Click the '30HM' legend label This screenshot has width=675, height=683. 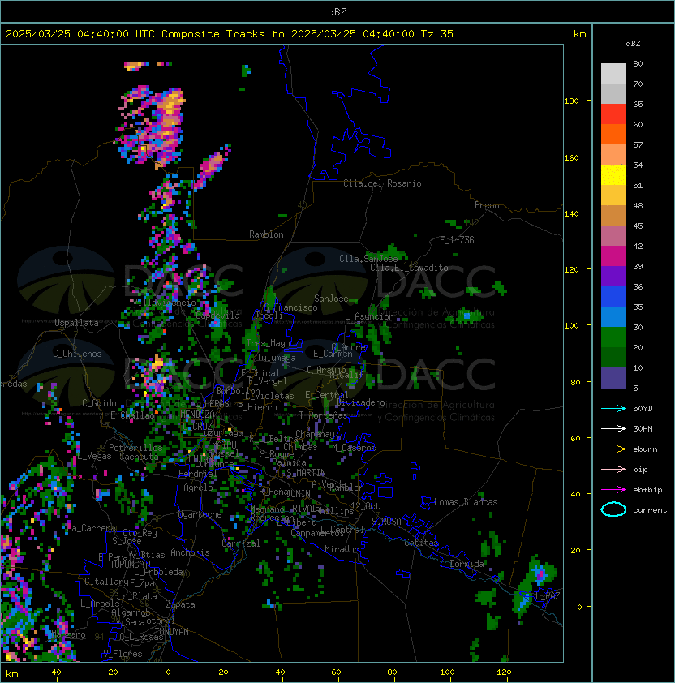click(643, 428)
